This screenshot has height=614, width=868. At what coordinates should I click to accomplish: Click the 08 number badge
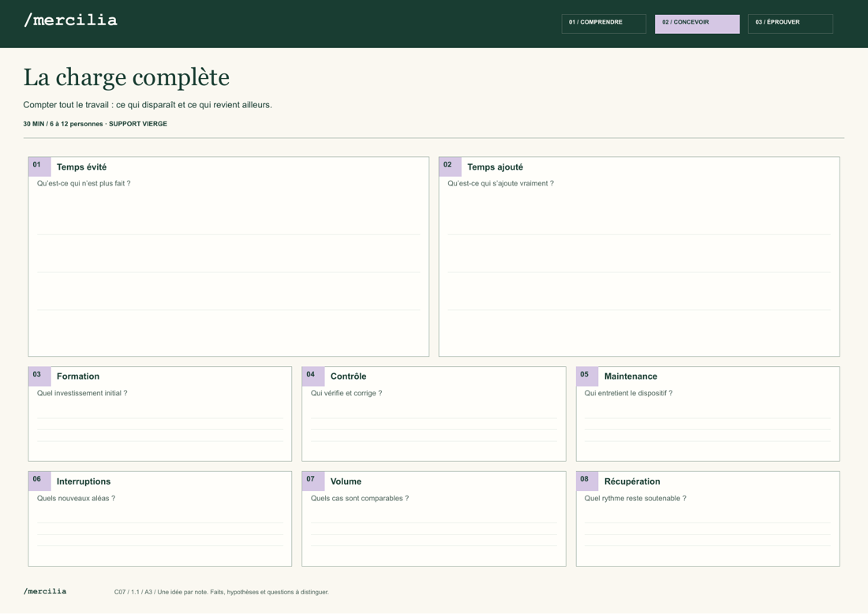coord(587,481)
